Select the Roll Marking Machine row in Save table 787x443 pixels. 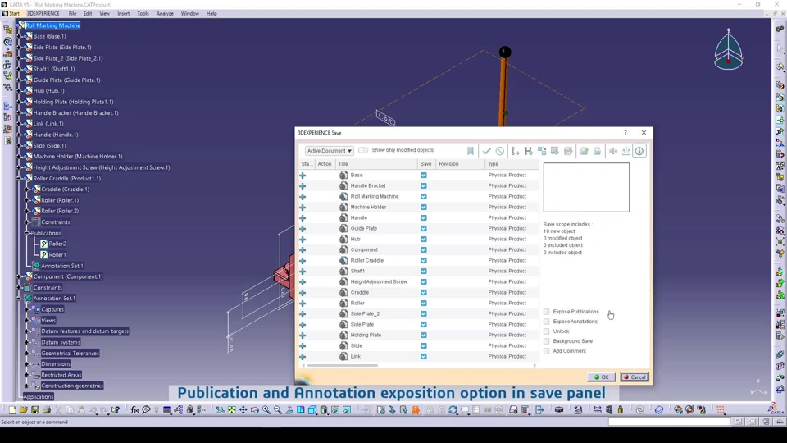coord(419,196)
